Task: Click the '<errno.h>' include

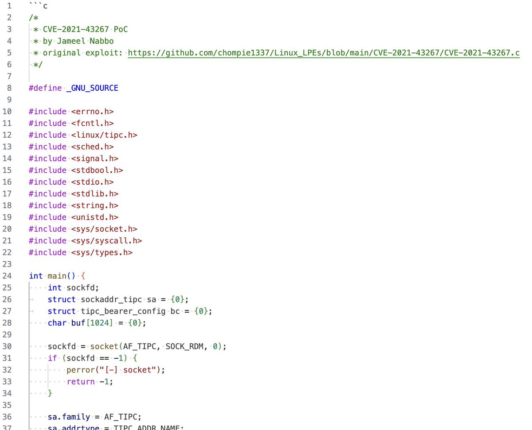Action: (92, 111)
